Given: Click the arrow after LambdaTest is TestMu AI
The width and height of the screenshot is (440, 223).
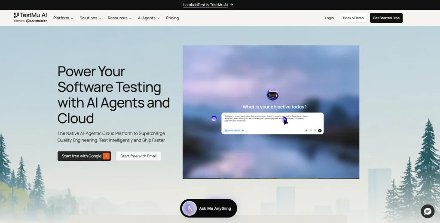Looking at the screenshot, I should [x=232, y=5].
